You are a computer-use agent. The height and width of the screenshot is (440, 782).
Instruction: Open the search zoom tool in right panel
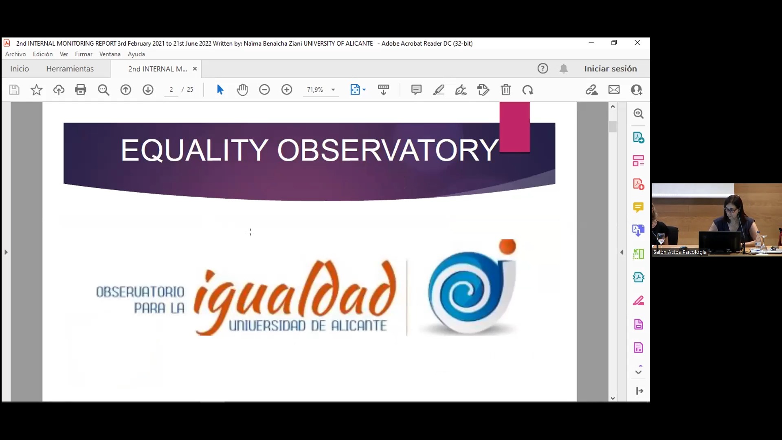tap(638, 114)
